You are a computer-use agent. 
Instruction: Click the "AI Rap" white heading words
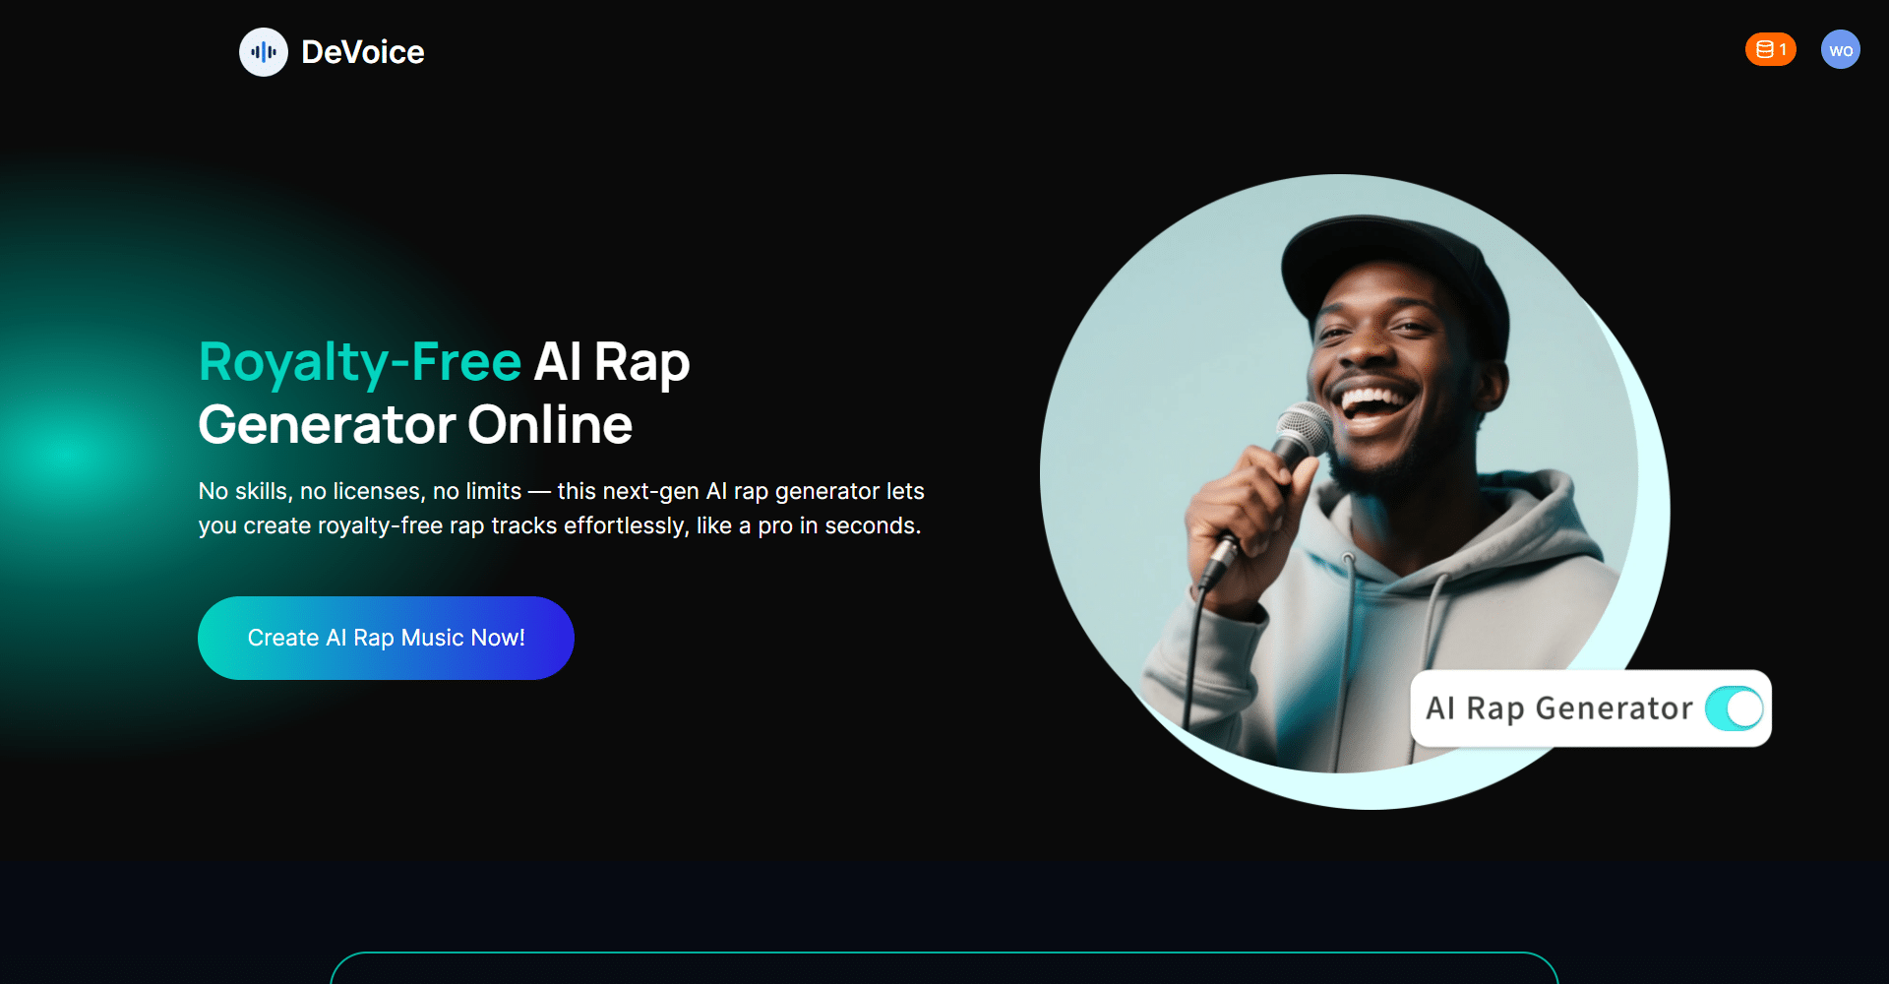pos(612,362)
